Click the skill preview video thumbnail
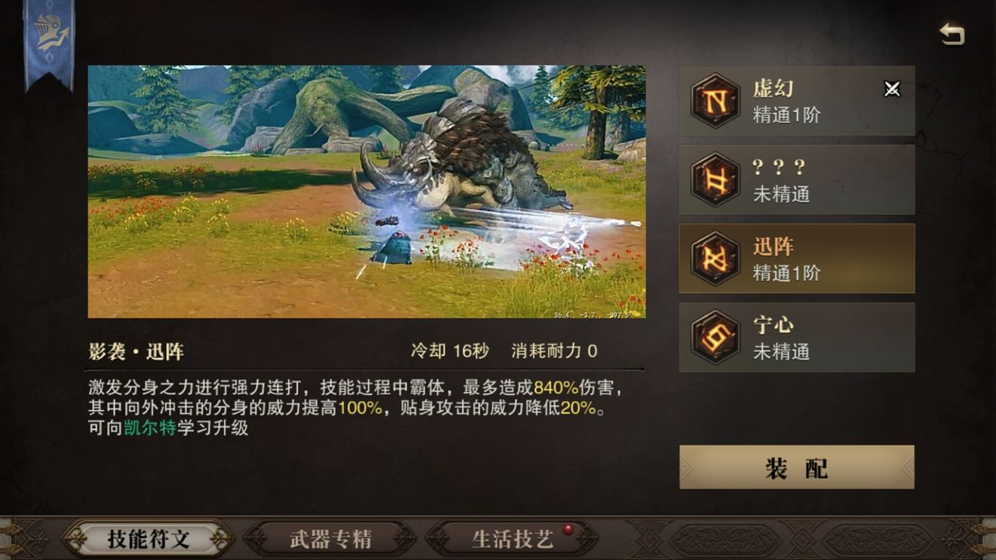The image size is (996, 560). click(367, 191)
